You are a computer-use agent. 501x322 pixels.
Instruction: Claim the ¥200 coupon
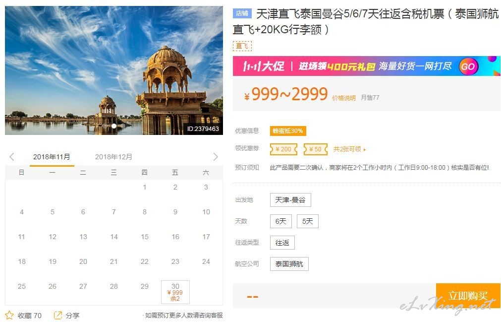[x=284, y=149]
